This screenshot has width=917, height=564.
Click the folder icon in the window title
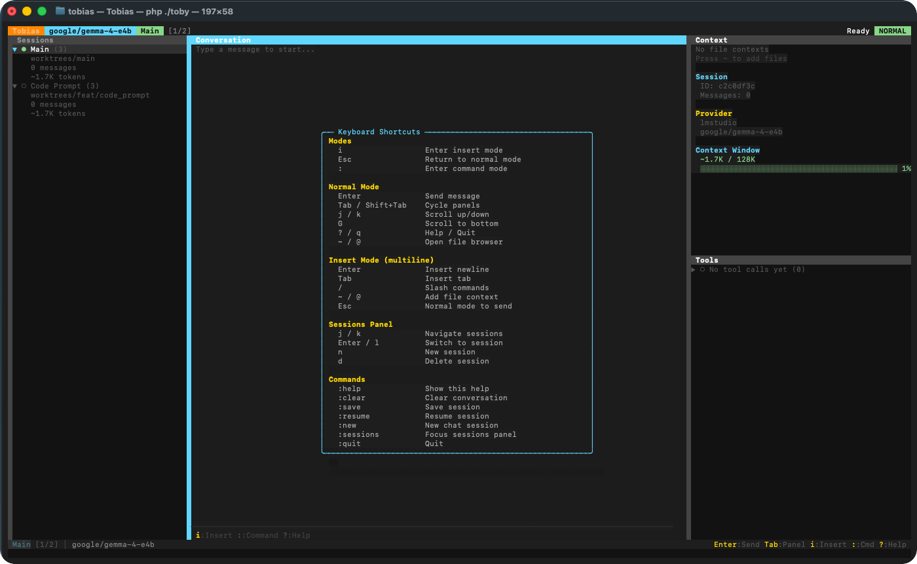coord(60,11)
